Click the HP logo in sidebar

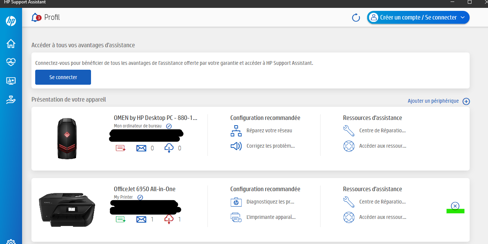(x=11, y=21)
